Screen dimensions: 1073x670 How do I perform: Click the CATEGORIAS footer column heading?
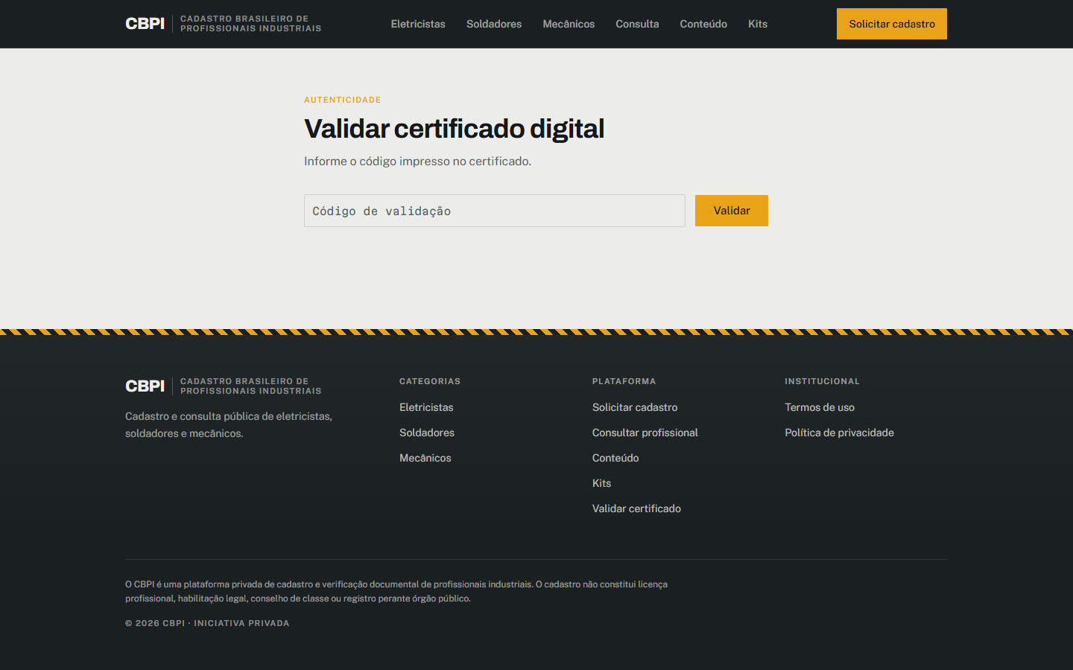430,381
